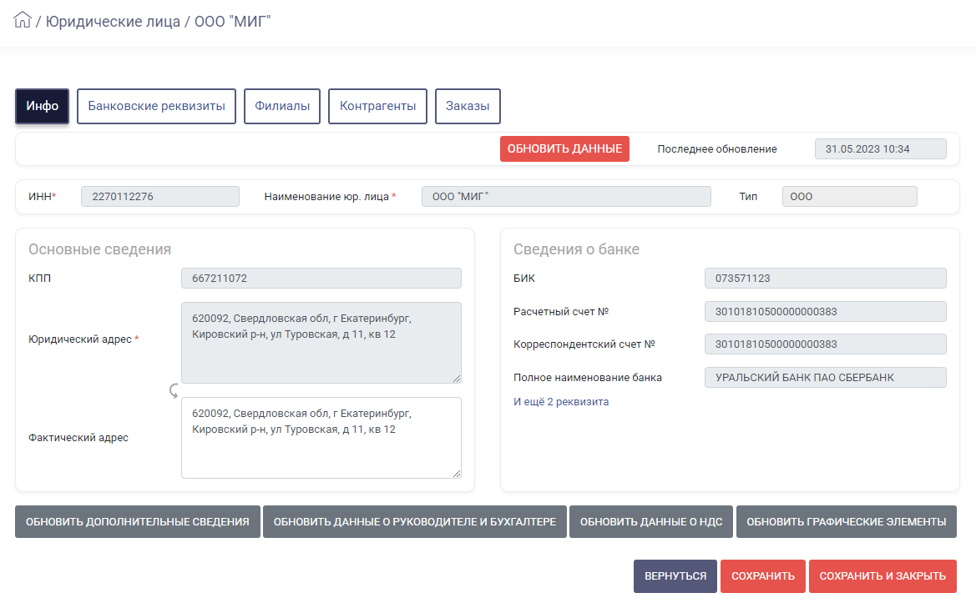Click Расчетный счет № field
976x603 pixels.
[826, 311]
